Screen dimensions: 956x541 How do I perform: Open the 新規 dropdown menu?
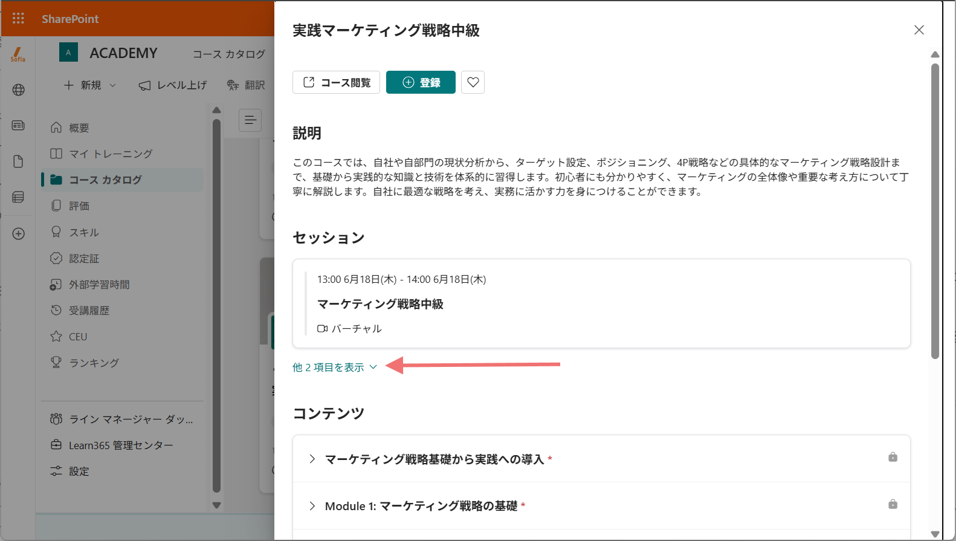click(90, 85)
